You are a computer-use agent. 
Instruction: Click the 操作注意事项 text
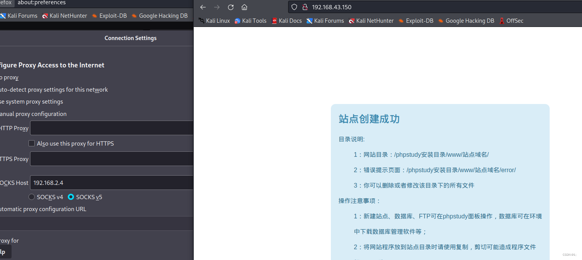[x=360, y=201]
